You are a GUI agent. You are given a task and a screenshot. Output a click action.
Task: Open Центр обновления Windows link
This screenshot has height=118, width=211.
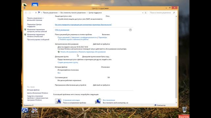(37, 93)
